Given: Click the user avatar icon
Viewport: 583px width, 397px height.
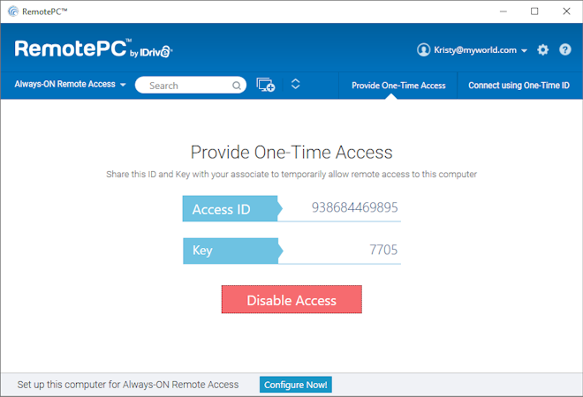Looking at the screenshot, I should click(x=423, y=49).
